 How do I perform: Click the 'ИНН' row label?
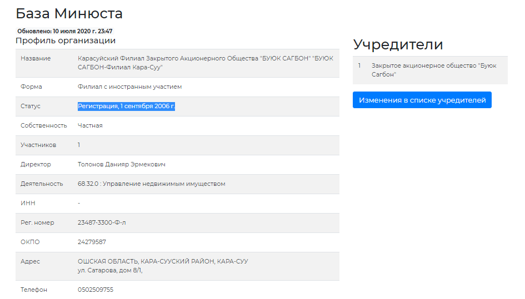coord(28,203)
